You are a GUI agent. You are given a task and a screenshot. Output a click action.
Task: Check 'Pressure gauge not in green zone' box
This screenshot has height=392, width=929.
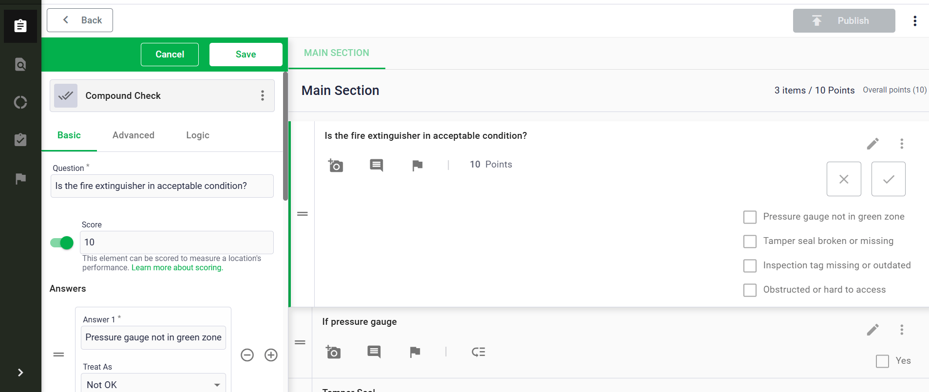coord(750,217)
